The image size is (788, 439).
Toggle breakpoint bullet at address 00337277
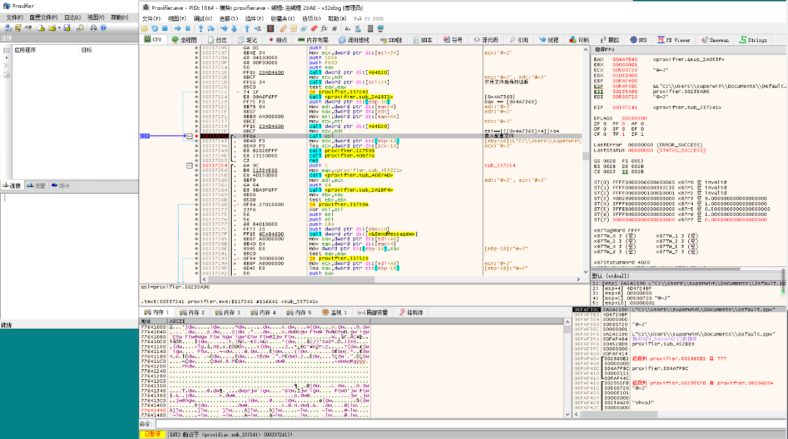point(196,224)
